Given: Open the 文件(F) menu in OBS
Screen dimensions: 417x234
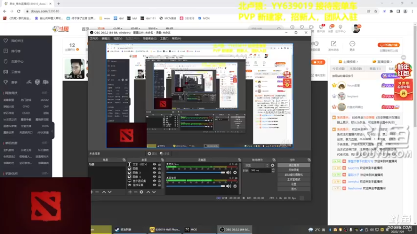Looking at the screenshot, I should click(94, 38).
